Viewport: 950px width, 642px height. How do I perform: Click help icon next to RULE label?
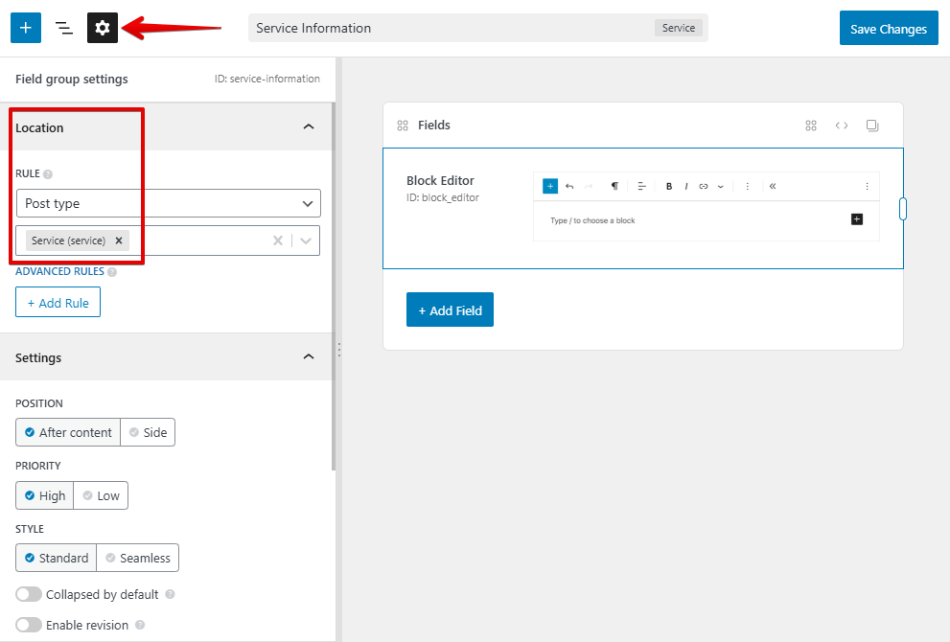click(x=48, y=174)
